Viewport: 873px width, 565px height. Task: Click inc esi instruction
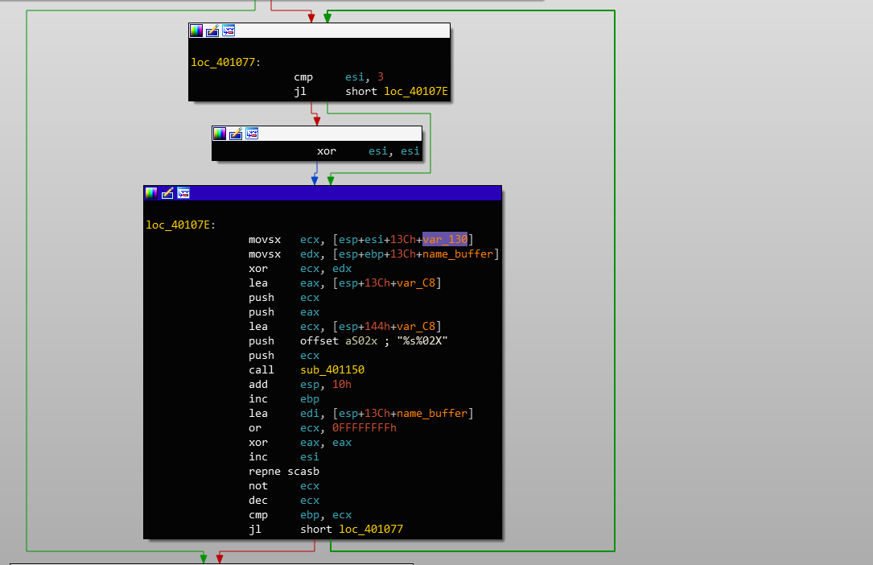coord(284,456)
